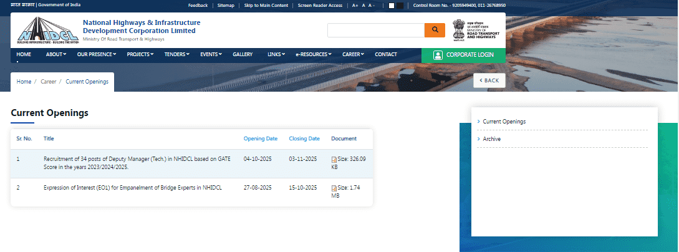Switch to white standard contrast theme

tap(392, 5)
